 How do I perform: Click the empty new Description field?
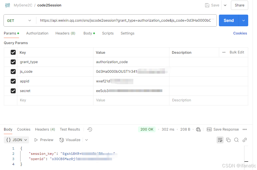point(208,100)
